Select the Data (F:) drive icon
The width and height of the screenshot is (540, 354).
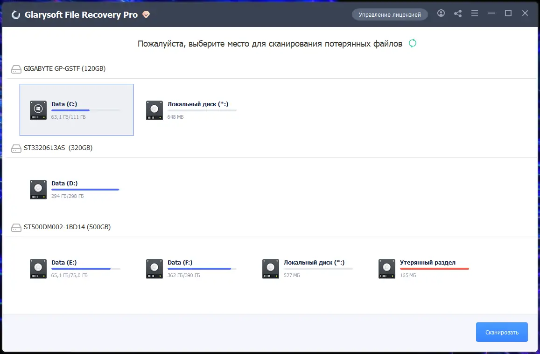pos(154,268)
